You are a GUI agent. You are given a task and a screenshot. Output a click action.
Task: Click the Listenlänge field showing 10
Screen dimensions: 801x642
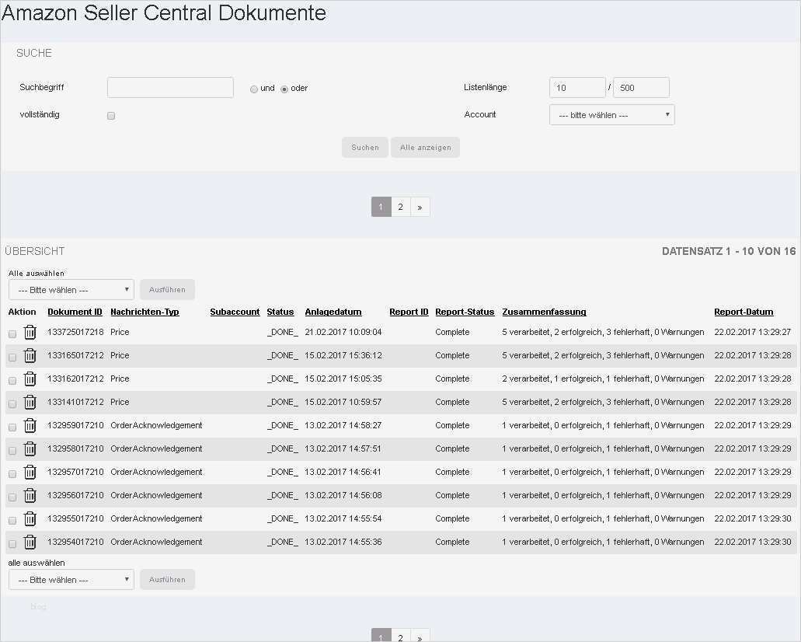577,87
